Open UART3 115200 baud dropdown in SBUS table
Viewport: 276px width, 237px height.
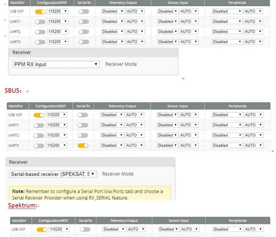click(x=57, y=146)
